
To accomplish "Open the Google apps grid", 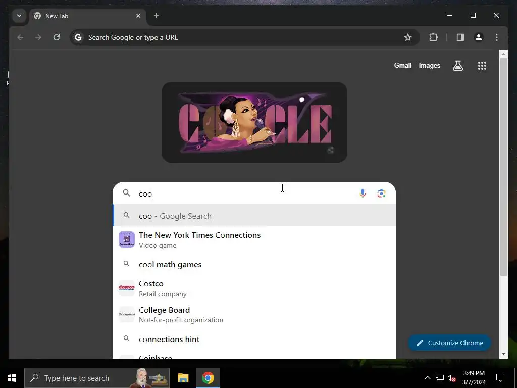I will pyautogui.click(x=482, y=66).
